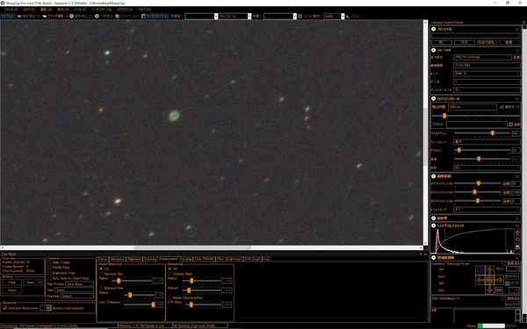Image resolution: width=527 pixels, height=329 pixels.
Task: Click the スナップショット camera icon
Action: click(117, 16)
